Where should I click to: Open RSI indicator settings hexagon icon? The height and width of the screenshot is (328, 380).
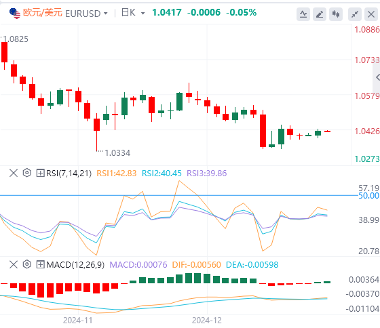[x=27, y=173]
